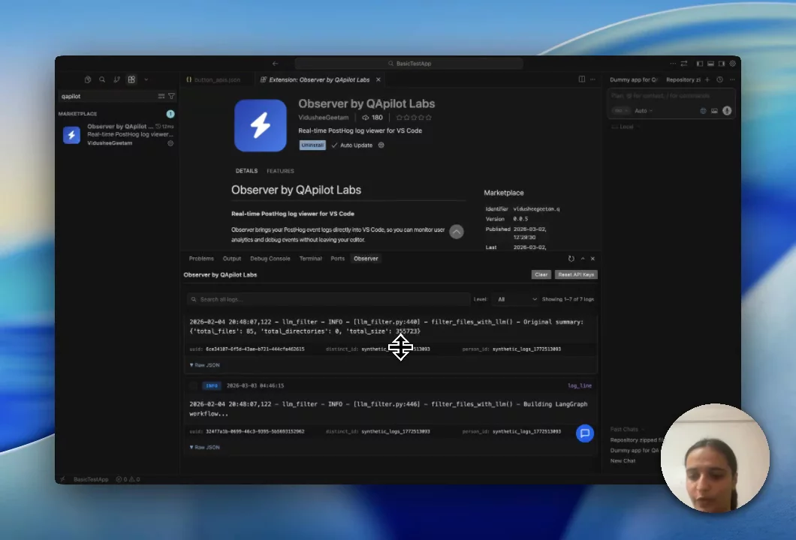The height and width of the screenshot is (540, 796).
Task: Clear extension search results list icon
Action: pyautogui.click(x=161, y=96)
